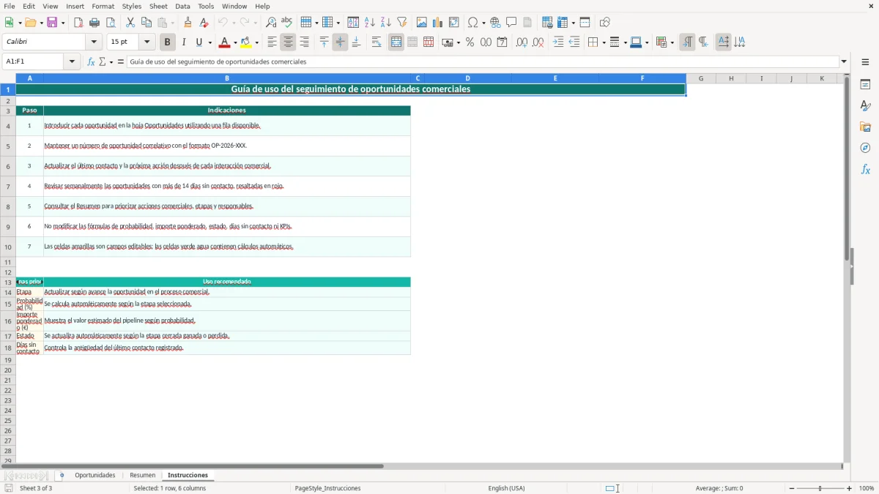Viewport: 879px width, 494px height.
Task: Click the formula input line
Action: pos(483,62)
